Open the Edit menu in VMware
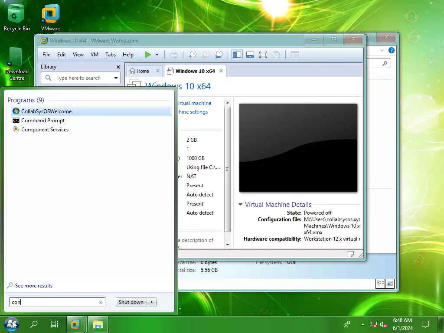The height and width of the screenshot is (333, 444). (62, 55)
